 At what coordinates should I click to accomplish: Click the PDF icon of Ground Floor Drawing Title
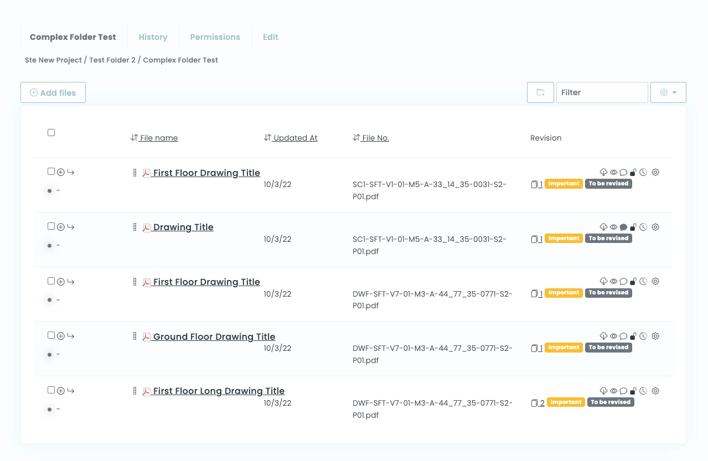[147, 337]
